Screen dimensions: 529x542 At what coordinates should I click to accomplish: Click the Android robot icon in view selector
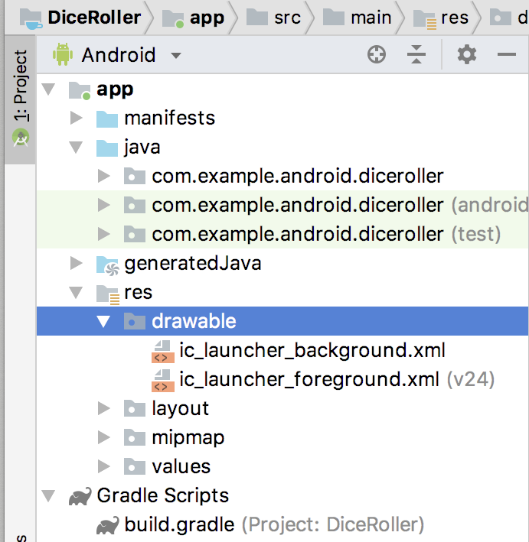click(63, 55)
